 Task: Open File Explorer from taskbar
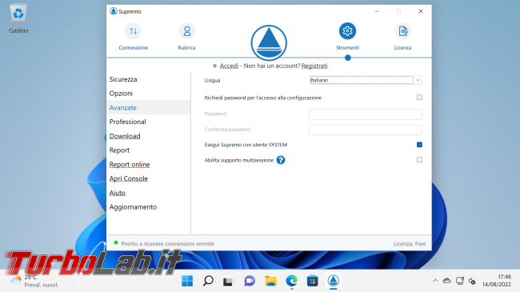coord(270,281)
